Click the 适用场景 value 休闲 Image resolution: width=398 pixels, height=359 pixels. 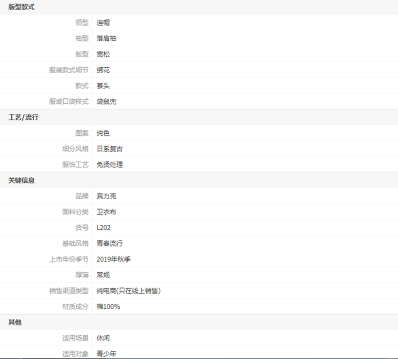[103, 338]
